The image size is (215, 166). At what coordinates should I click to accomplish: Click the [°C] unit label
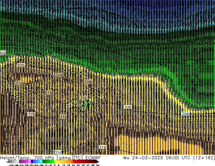coord(78,158)
